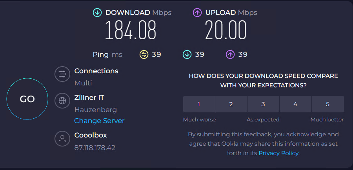Click the 184.08 download speed value

[x=130, y=31]
